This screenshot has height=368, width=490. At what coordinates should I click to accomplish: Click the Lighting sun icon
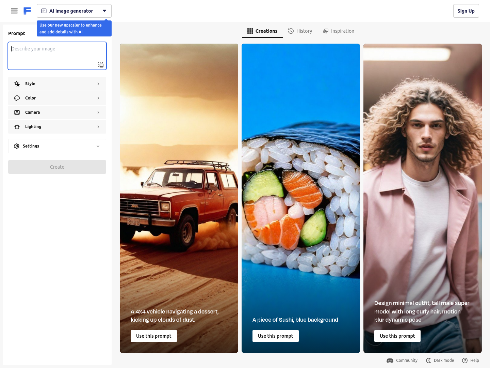tap(17, 127)
